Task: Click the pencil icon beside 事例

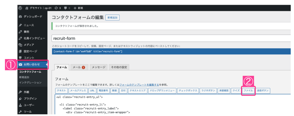Action: point(20,32)
